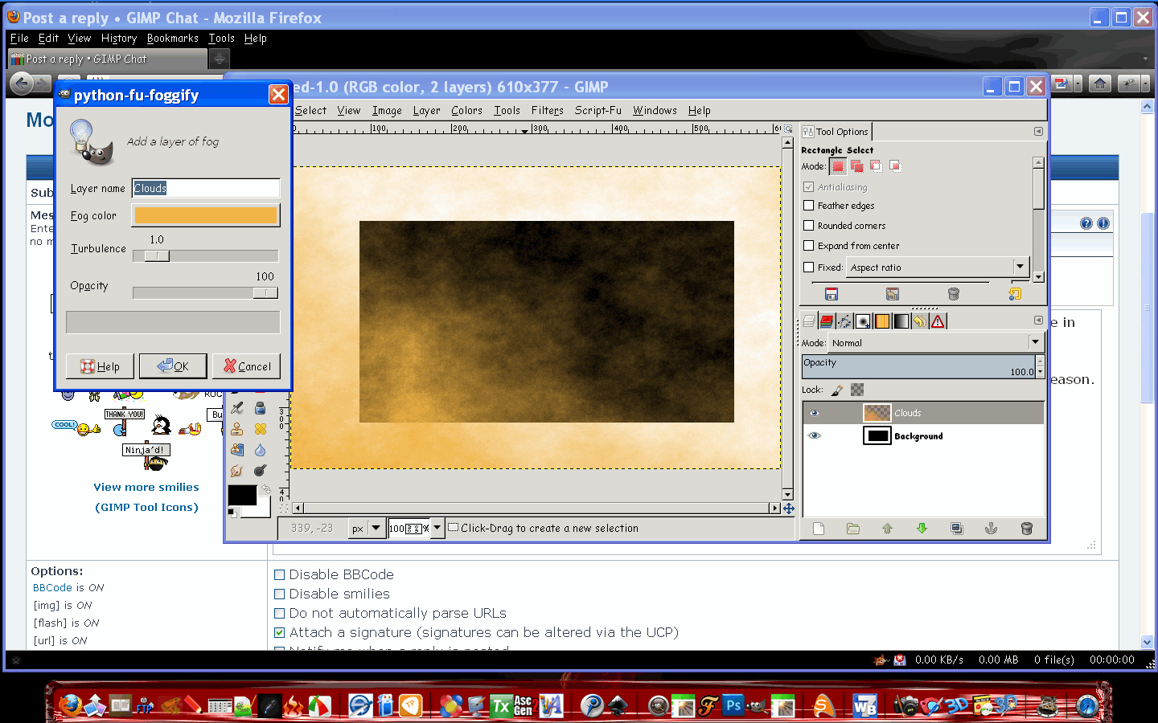Screen dimensions: 1158x723
Task: Open the Script-Fu menu
Action: point(597,110)
